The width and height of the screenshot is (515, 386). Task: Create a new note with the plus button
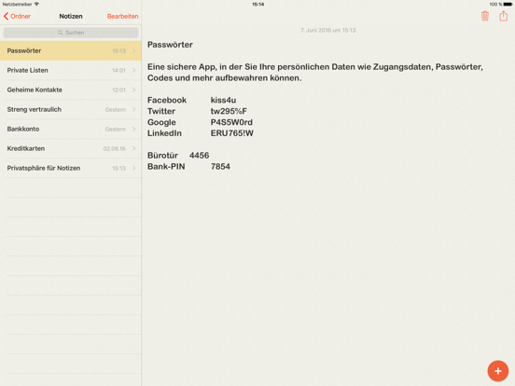click(x=498, y=371)
